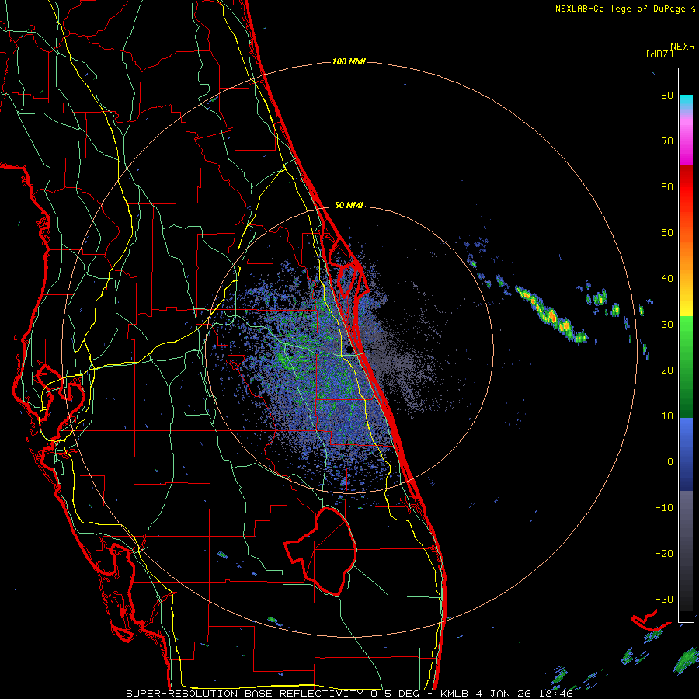Click the 100 NMI range ring label
The height and width of the screenshot is (699, 699).
(x=349, y=61)
